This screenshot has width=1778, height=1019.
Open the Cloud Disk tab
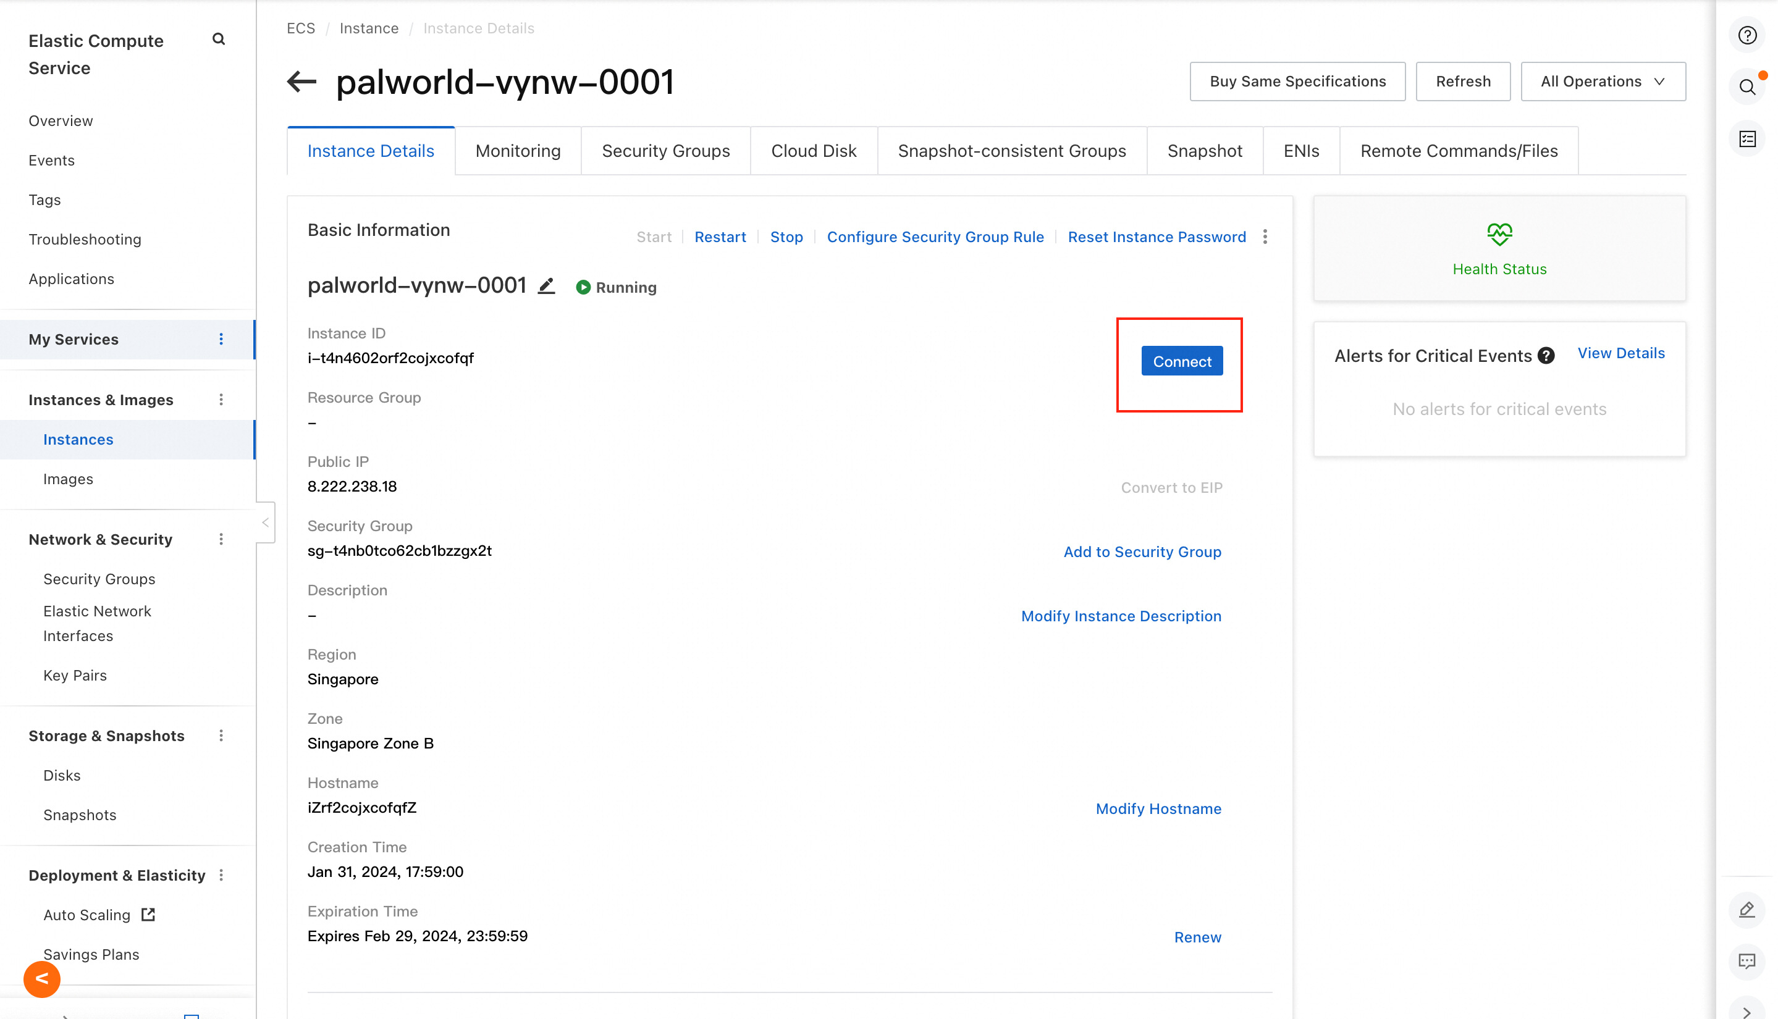coord(814,151)
